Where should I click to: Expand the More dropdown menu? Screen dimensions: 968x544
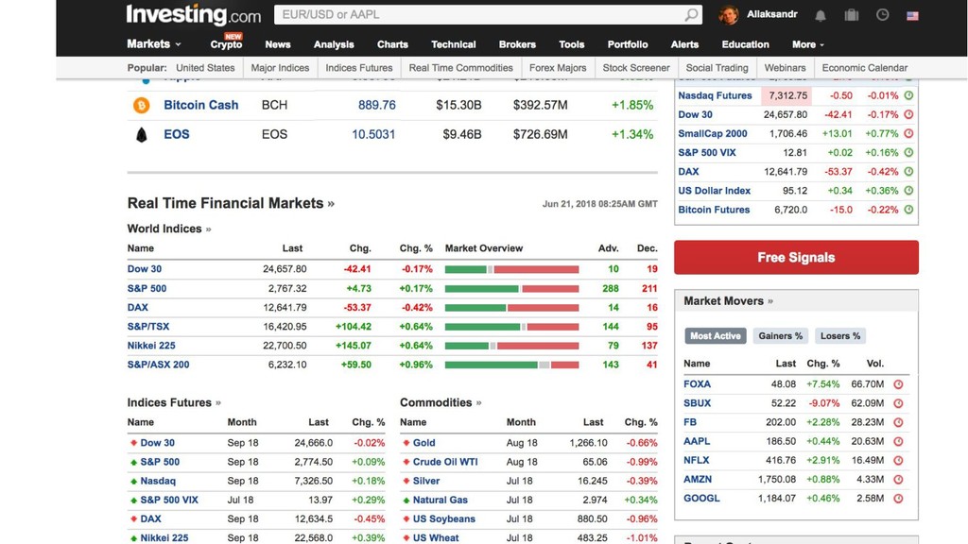(x=808, y=44)
